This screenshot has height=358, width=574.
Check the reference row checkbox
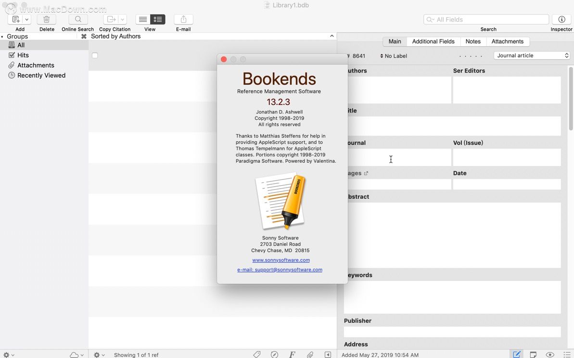95,55
